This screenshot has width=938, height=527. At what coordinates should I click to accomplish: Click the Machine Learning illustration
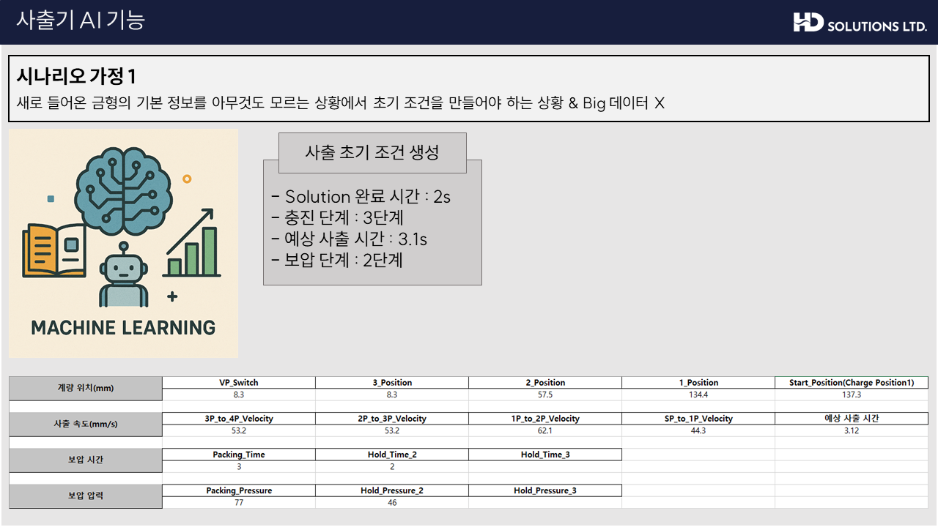pyautogui.click(x=124, y=244)
